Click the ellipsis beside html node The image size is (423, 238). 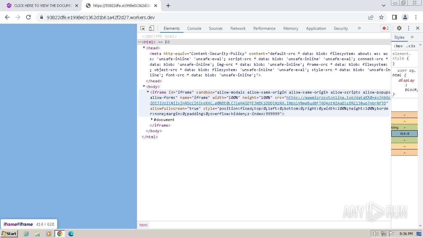tap(139, 42)
